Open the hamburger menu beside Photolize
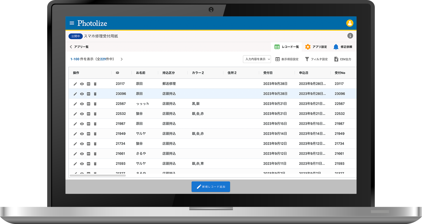 pyautogui.click(x=72, y=23)
